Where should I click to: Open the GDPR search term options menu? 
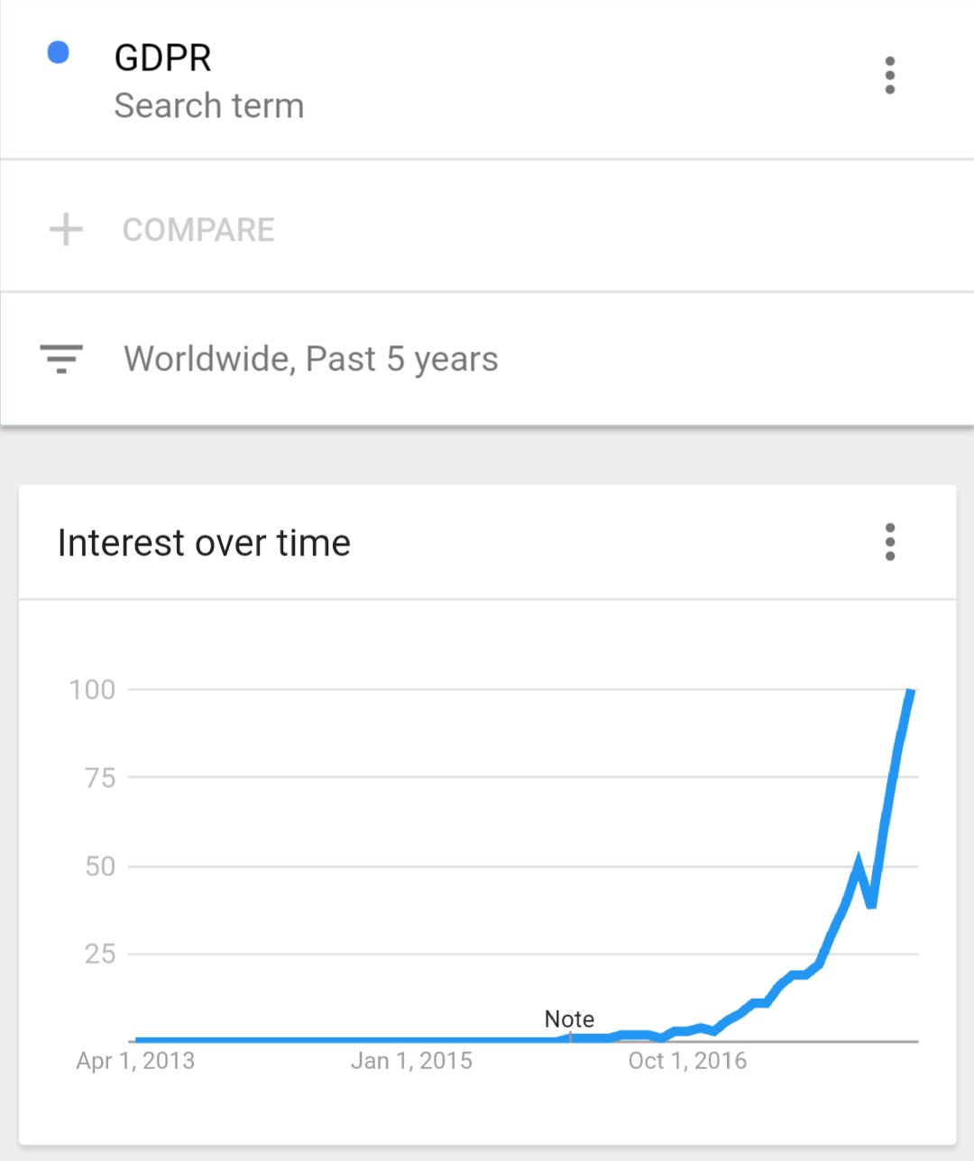tap(889, 76)
